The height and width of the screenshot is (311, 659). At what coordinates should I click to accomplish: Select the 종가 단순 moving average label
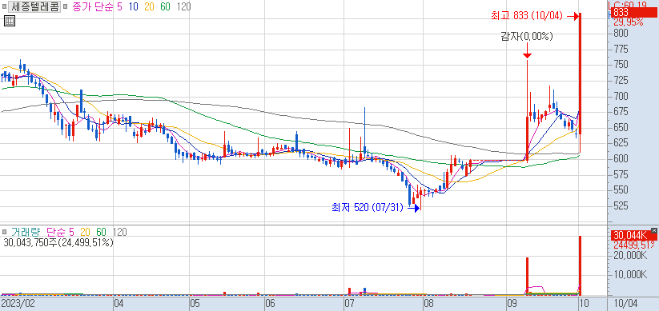coord(94,7)
